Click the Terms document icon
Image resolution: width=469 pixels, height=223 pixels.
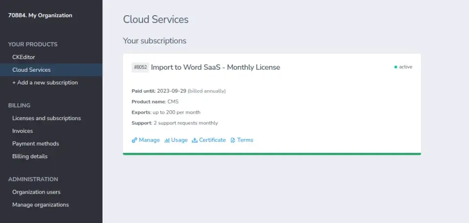click(x=233, y=140)
